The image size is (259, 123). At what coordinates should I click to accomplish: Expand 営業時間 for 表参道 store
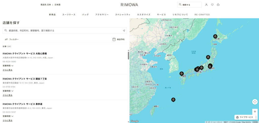[8, 116]
